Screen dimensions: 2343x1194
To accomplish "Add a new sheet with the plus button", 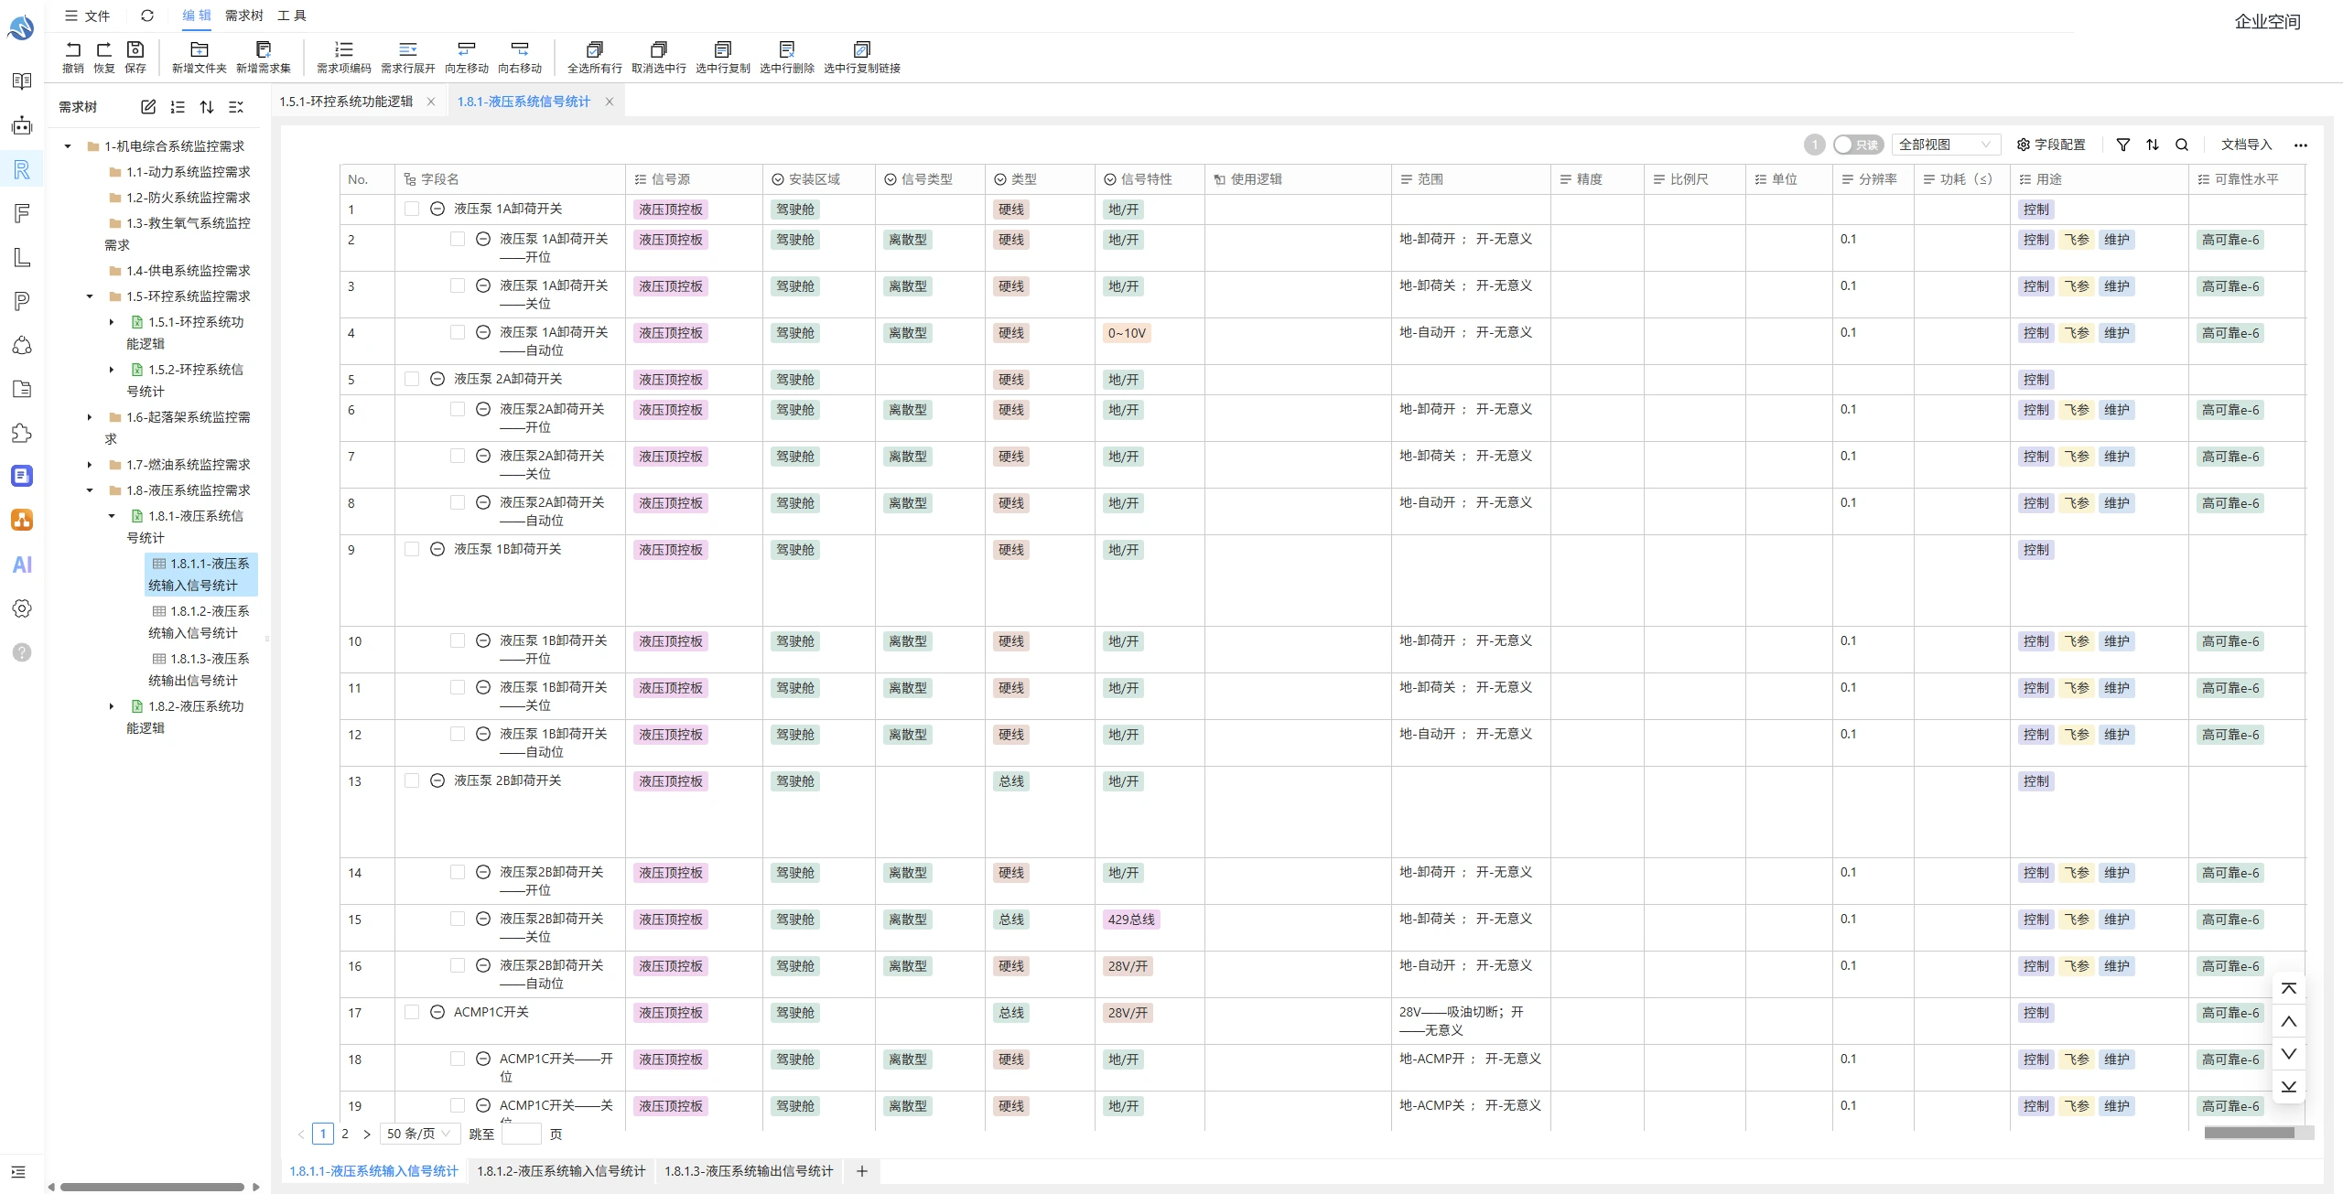I will pos(861,1171).
